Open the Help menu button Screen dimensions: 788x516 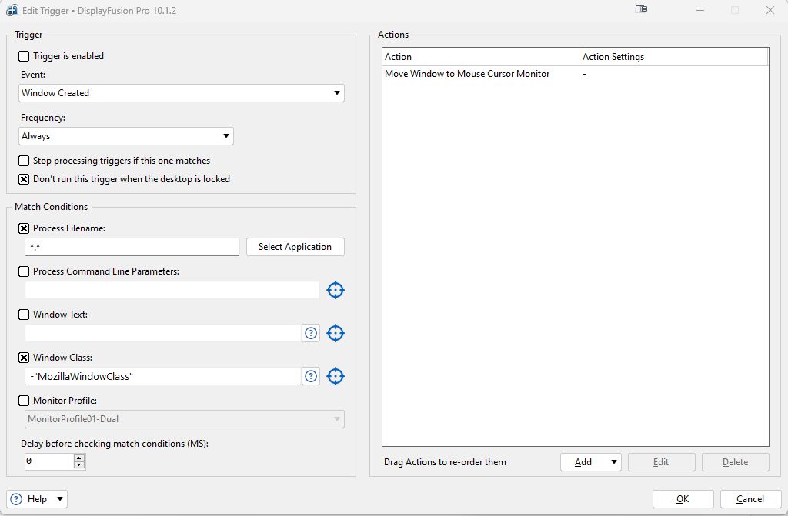tap(37, 499)
